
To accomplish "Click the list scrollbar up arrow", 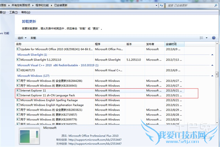I will click(217, 44).
